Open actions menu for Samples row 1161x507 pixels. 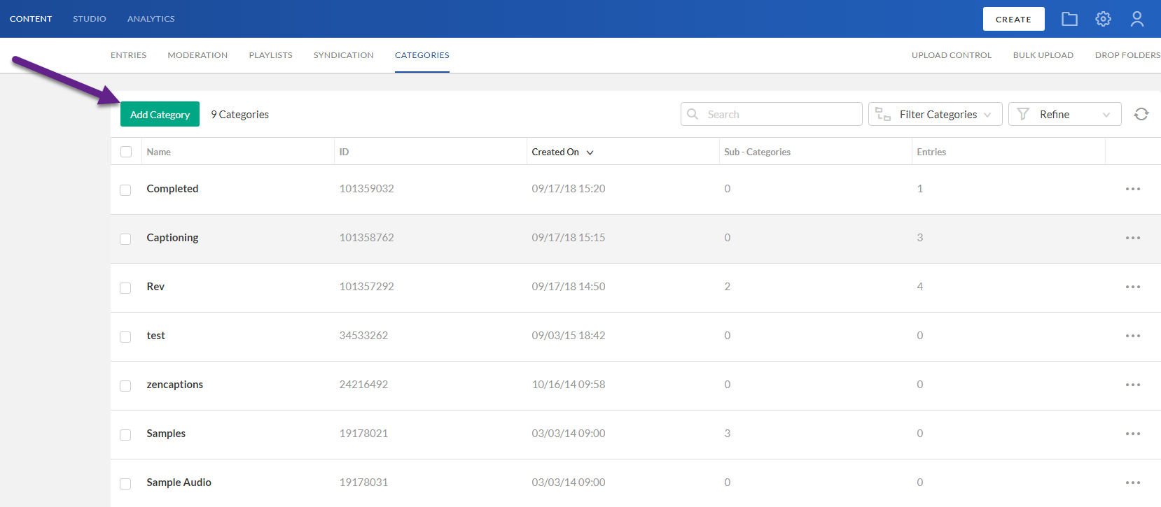coord(1133,434)
